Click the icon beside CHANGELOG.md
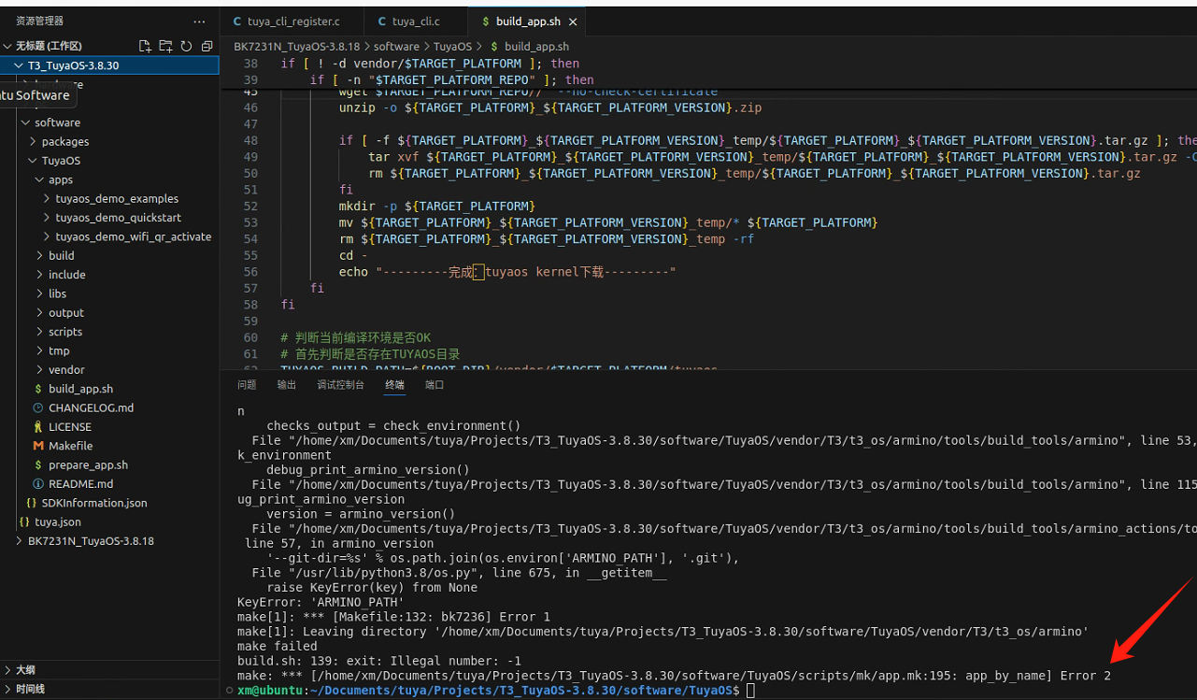 (38, 407)
